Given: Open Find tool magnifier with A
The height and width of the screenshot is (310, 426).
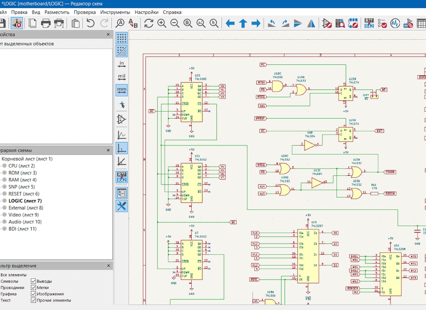Looking at the screenshot, I should [x=120, y=23].
